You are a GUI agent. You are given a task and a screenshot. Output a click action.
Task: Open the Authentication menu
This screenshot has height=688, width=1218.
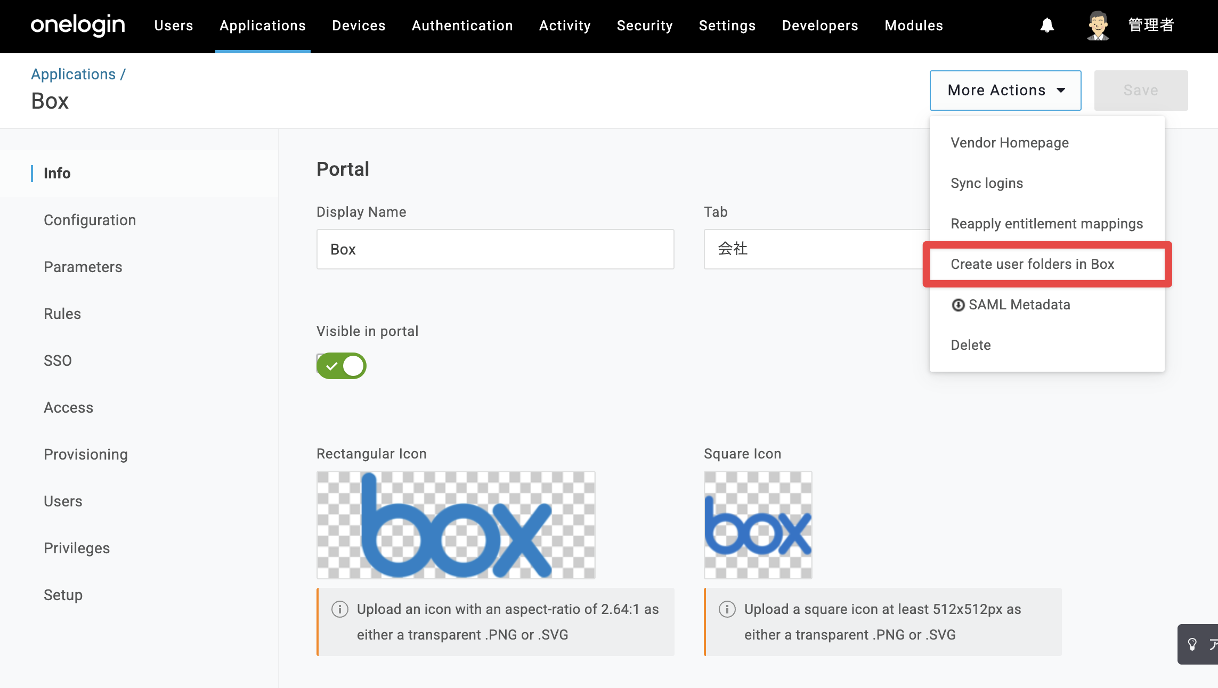[462, 26]
